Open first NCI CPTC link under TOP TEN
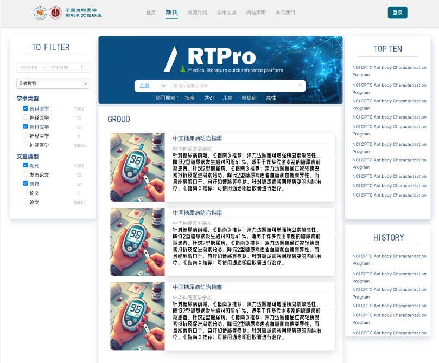Image resolution: width=439 pixels, height=363 pixels. [389, 71]
